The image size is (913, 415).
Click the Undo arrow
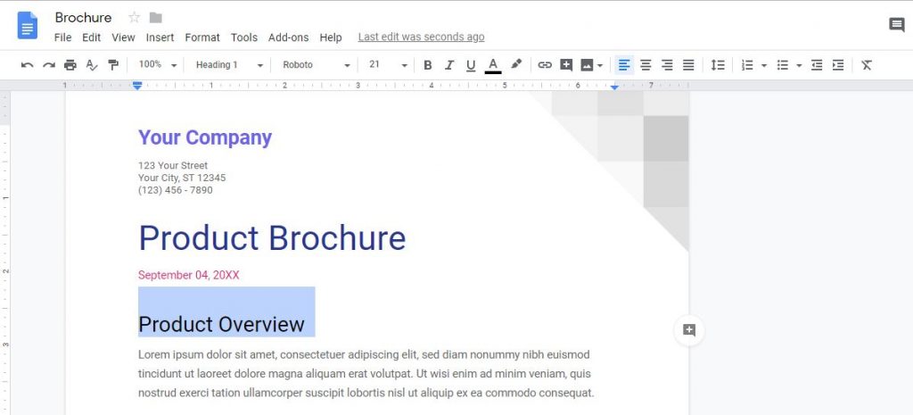(27, 65)
